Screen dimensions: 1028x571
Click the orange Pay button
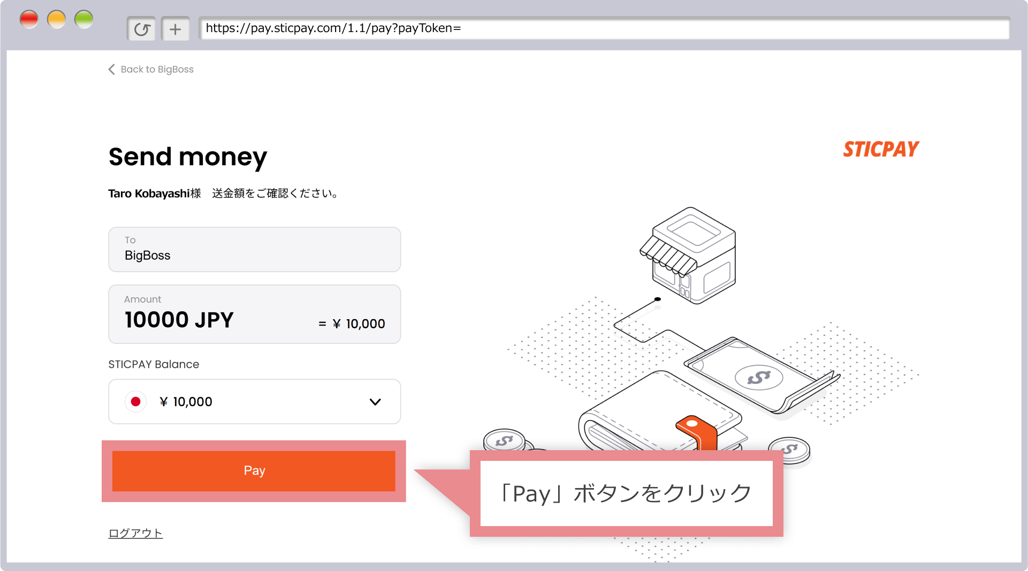pyautogui.click(x=254, y=470)
